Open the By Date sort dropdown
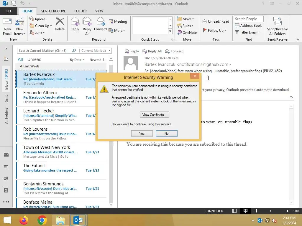The image size is (302, 226). pos(77,59)
